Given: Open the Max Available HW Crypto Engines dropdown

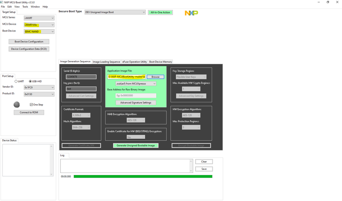Looking at the screenshot, I should (x=191, y=89).
